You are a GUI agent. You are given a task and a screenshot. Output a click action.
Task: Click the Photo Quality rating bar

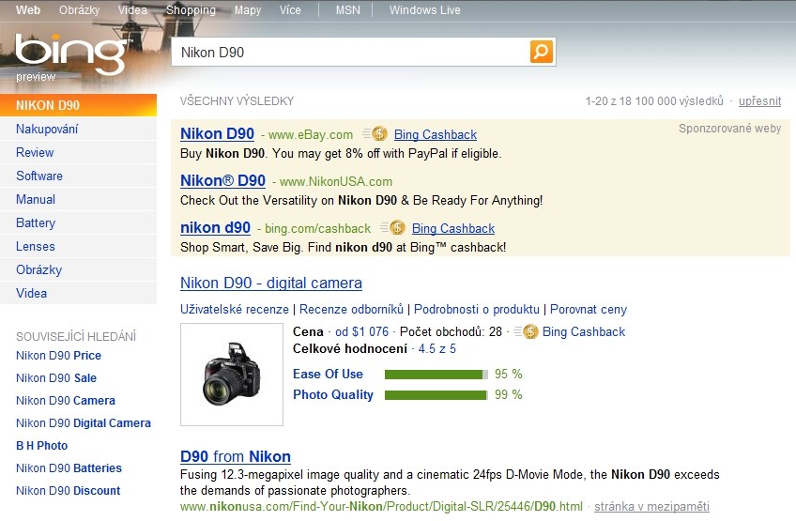(x=436, y=395)
